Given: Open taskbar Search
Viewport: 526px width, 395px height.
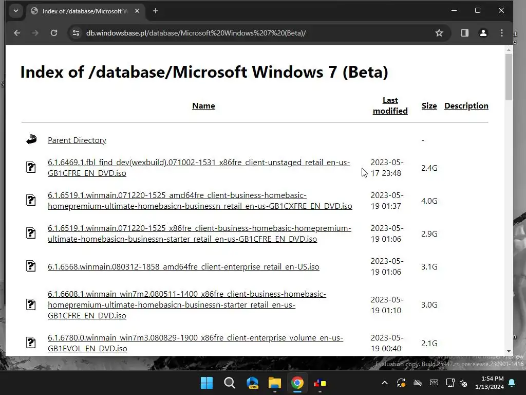Looking at the screenshot, I should [x=230, y=383].
